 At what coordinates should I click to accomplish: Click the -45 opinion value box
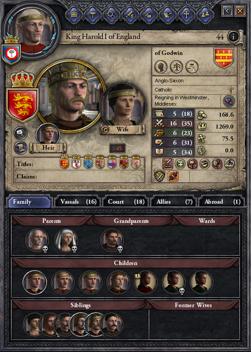tap(117, 148)
